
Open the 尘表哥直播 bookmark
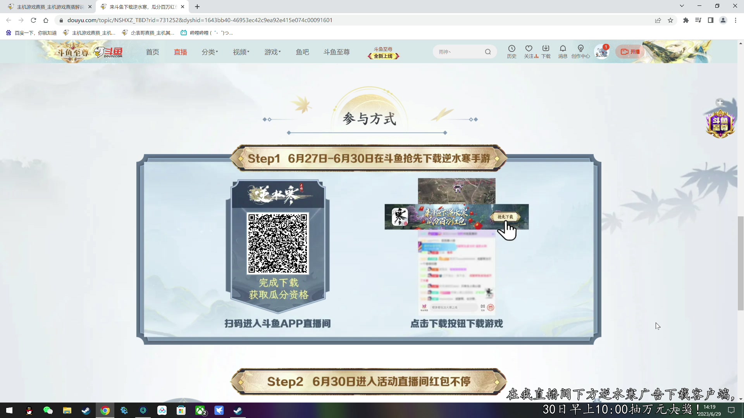pos(148,33)
